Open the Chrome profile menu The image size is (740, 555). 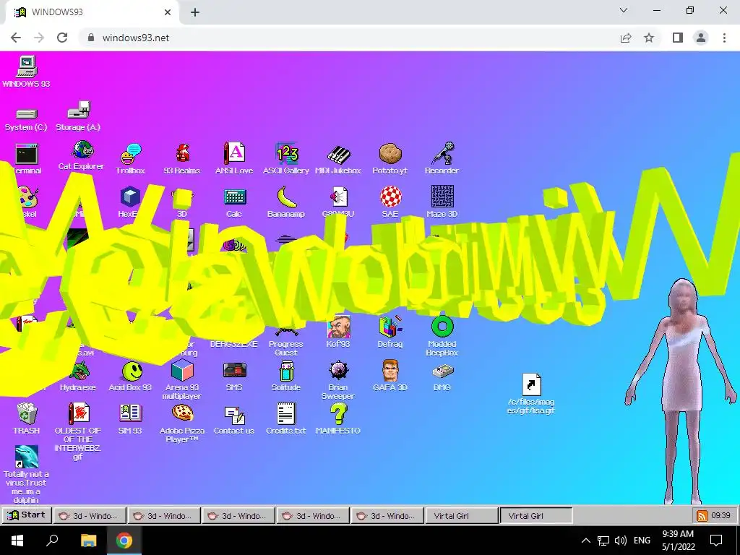[x=701, y=38]
